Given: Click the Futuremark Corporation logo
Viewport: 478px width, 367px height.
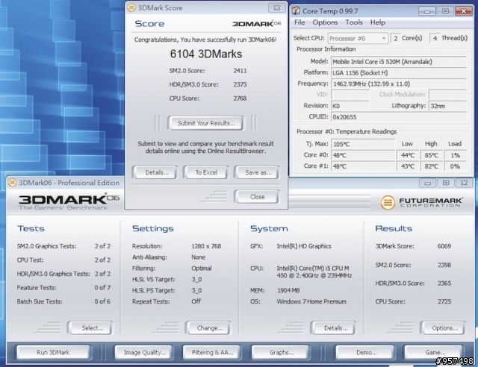Looking at the screenshot, I should tap(421, 202).
